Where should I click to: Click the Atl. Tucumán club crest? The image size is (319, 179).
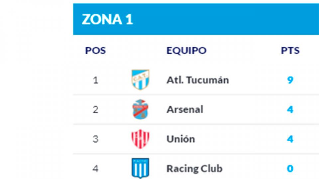141,80
